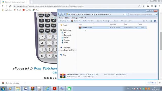162x91 pixels.
Task: Open Explorer help icon
Action: [x=155, y=21]
